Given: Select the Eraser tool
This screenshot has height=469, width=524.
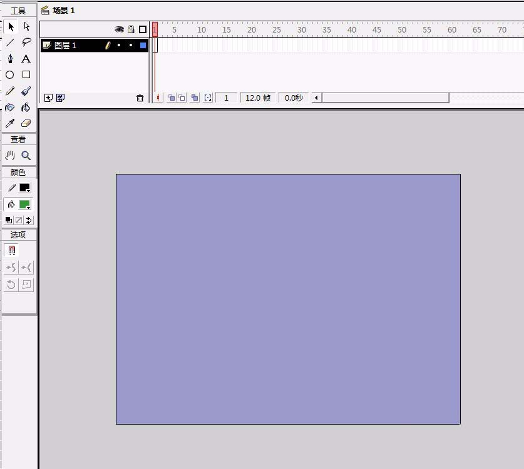Looking at the screenshot, I should click(26, 124).
